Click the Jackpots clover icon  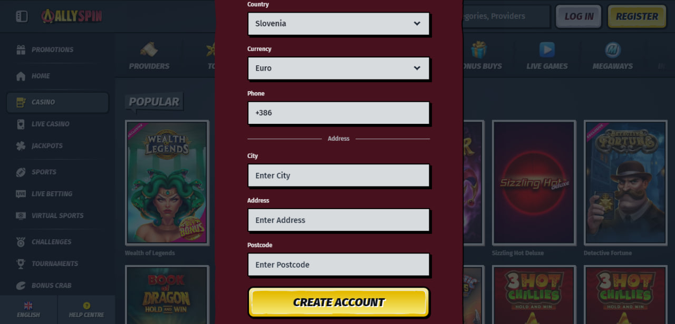pyautogui.click(x=21, y=145)
